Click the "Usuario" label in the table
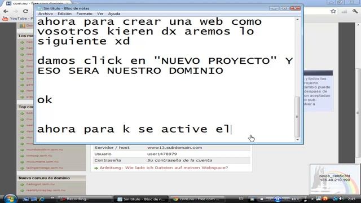The image size is (361, 203). (x=103, y=154)
